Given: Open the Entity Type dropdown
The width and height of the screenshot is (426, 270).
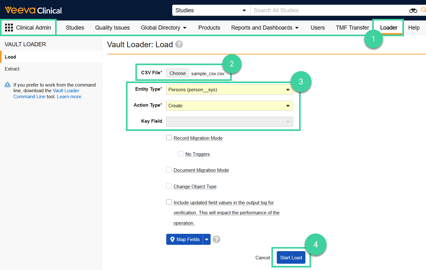Looking at the screenshot, I should [x=229, y=90].
